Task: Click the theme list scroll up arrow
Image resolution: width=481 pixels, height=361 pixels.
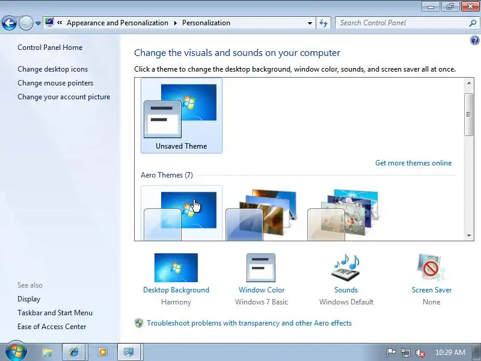Action: [x=469, y=83]
